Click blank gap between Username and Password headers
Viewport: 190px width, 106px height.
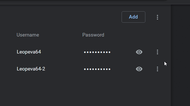coord(61,35)
